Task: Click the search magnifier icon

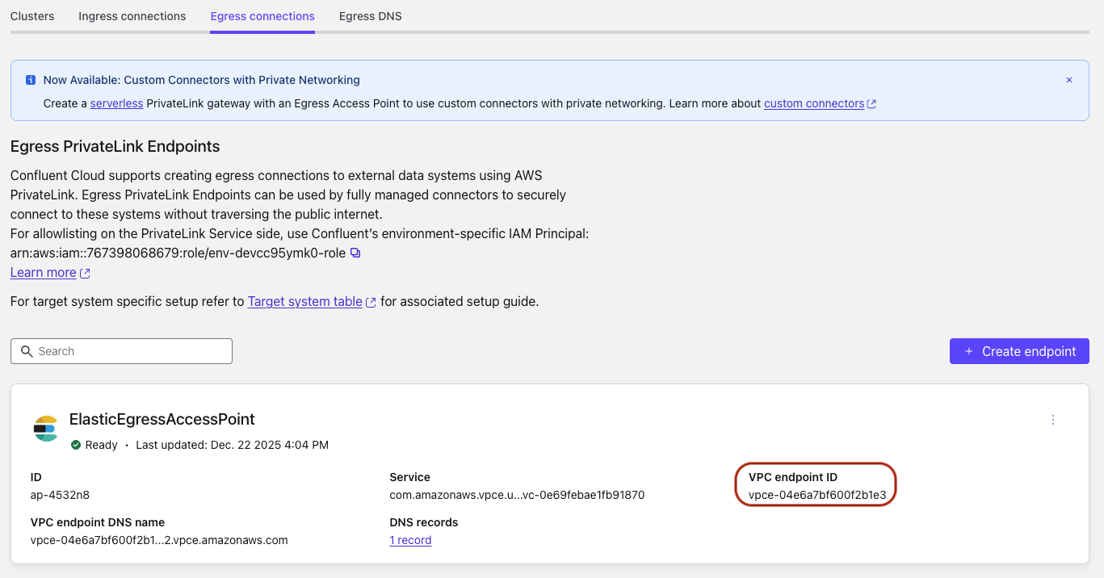Action: point(27,351)
